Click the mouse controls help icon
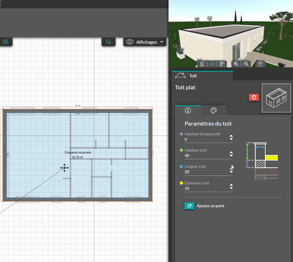 pyautogui.click(x=260, y=64)
